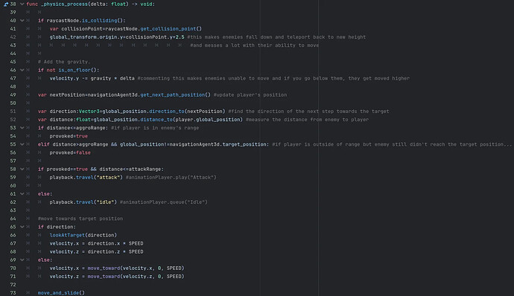Image resolution: width=514 pixels, height=296 pixels.
Task: Fold the 'if not is_on_floor' block
Action: [x=22, y=70]
